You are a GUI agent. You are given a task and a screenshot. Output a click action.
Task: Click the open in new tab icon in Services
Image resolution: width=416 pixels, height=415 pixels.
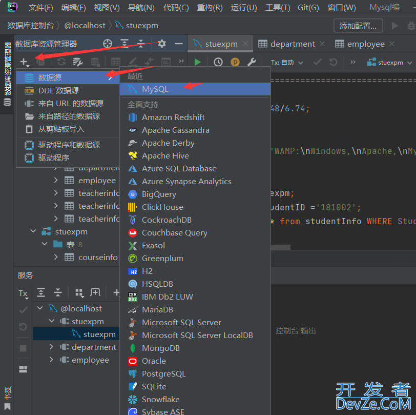click(95, 292)
